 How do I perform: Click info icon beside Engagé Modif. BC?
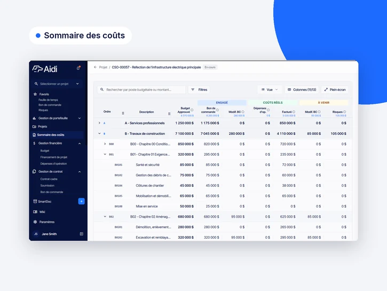click(243, 112)
